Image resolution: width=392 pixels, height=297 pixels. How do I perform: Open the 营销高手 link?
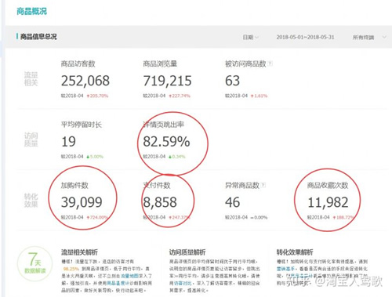[285, 269]
